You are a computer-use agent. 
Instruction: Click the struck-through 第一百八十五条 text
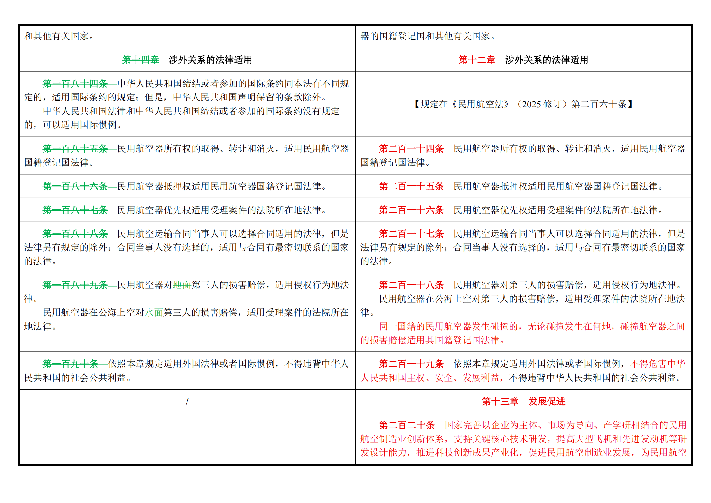pyautogui.click(x=75, y=149)
